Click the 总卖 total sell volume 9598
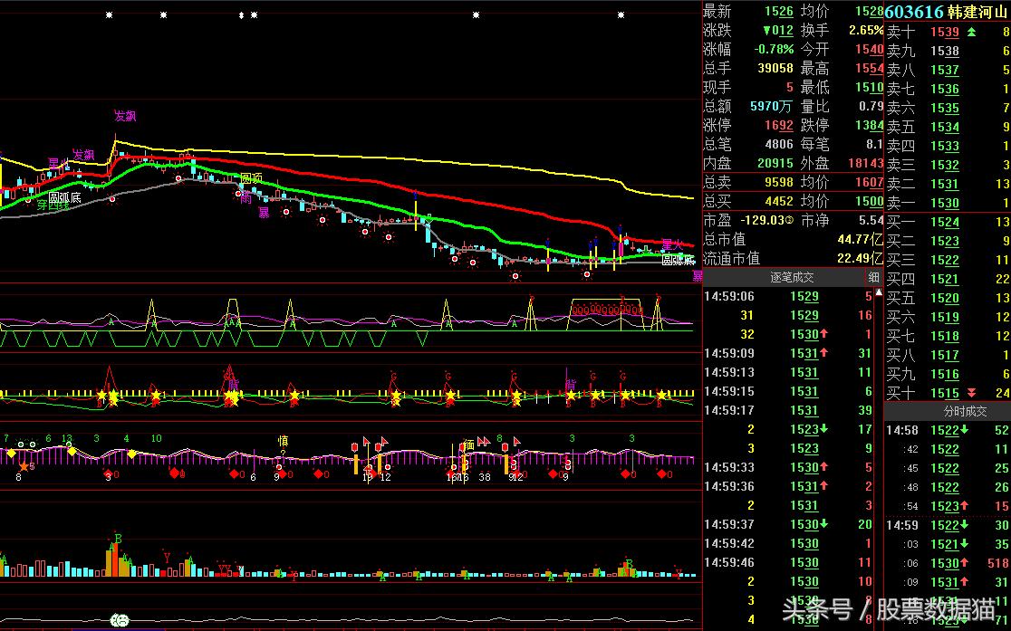The image size is (1011, 631). (x=778, y=183)
